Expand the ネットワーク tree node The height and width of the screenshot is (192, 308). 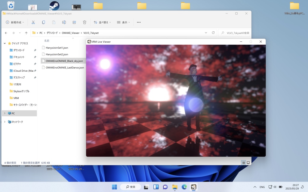coord(5,122)
